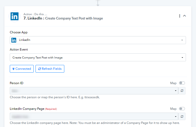196x127 pixels.
Task: Open the Person ID dropdown list
Action: (94, 91)
